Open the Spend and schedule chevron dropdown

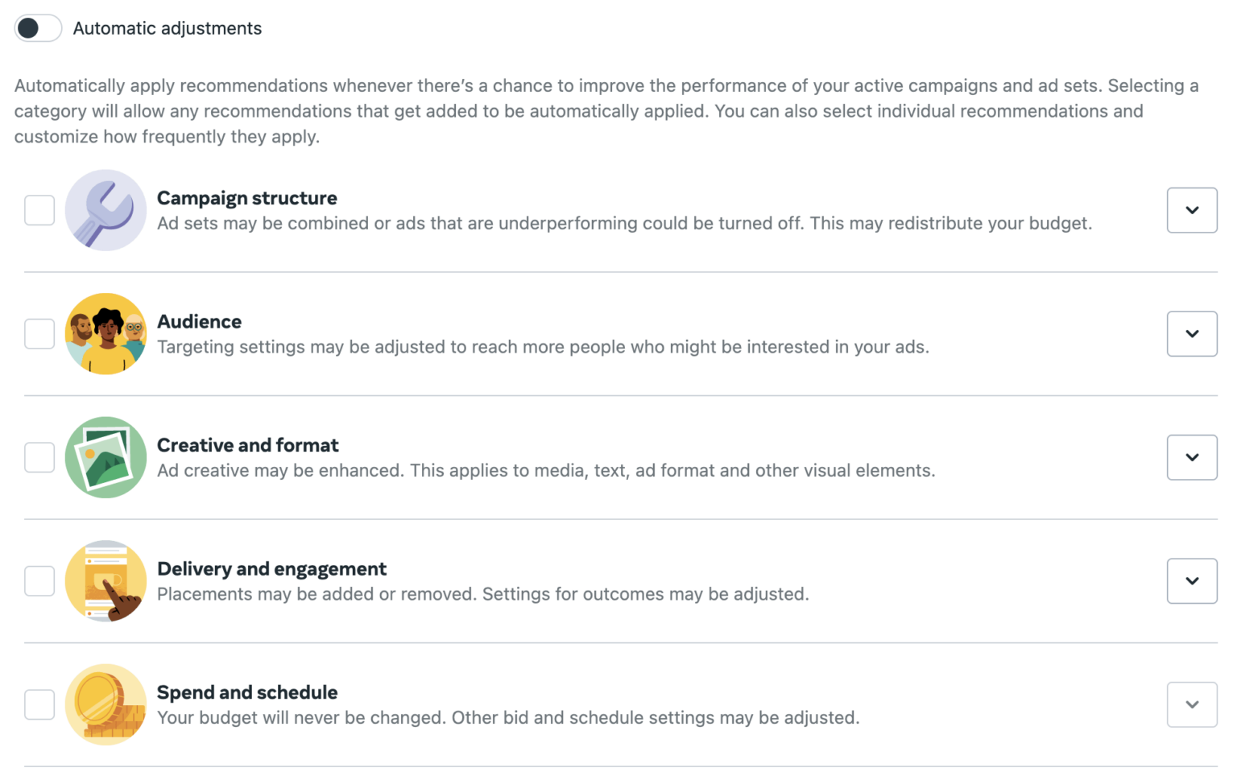pos(1192,704)
